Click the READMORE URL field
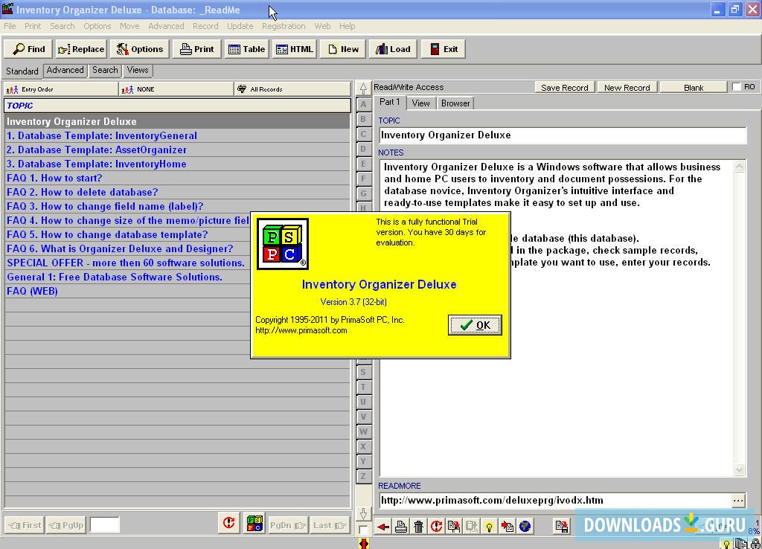762x549 pixels. [555, 501]
